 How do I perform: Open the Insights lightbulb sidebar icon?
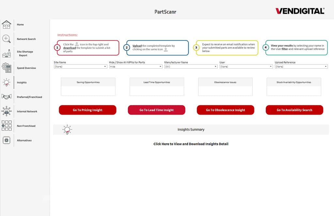pyautogui.click(x=7, y=82)
